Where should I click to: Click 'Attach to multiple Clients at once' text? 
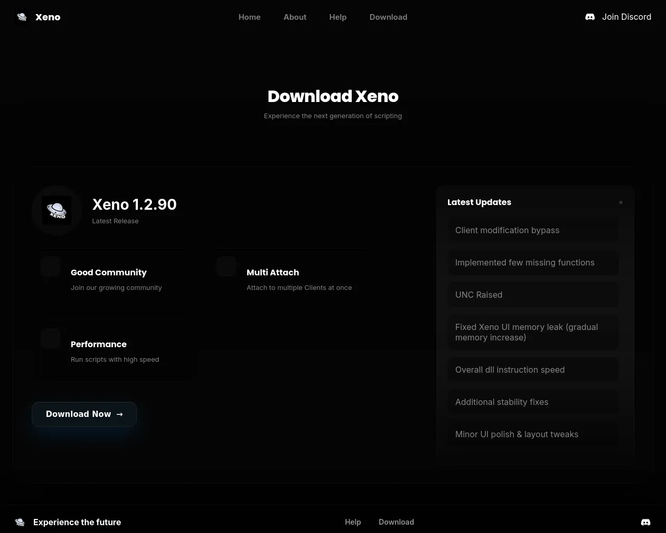[x=299, y=287]
